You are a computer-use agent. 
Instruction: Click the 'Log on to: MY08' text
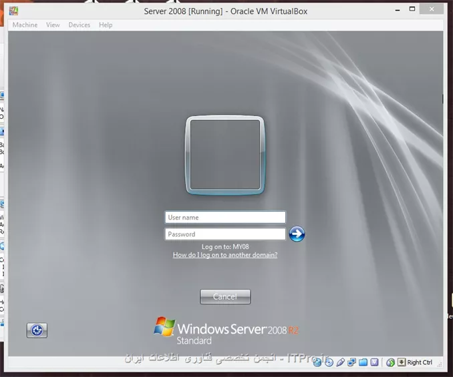pos(225,247)
